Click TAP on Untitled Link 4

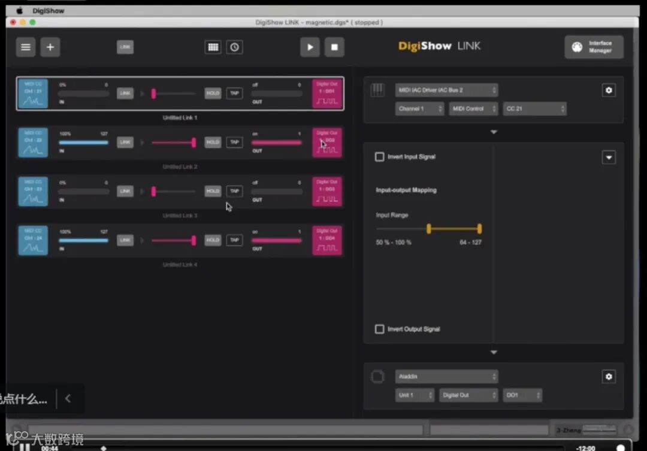click(x=234, y=240)
